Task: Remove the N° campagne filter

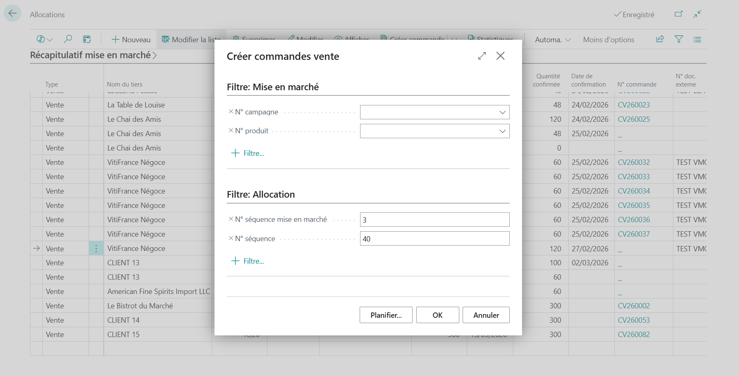Action: [x=231, y=112]
